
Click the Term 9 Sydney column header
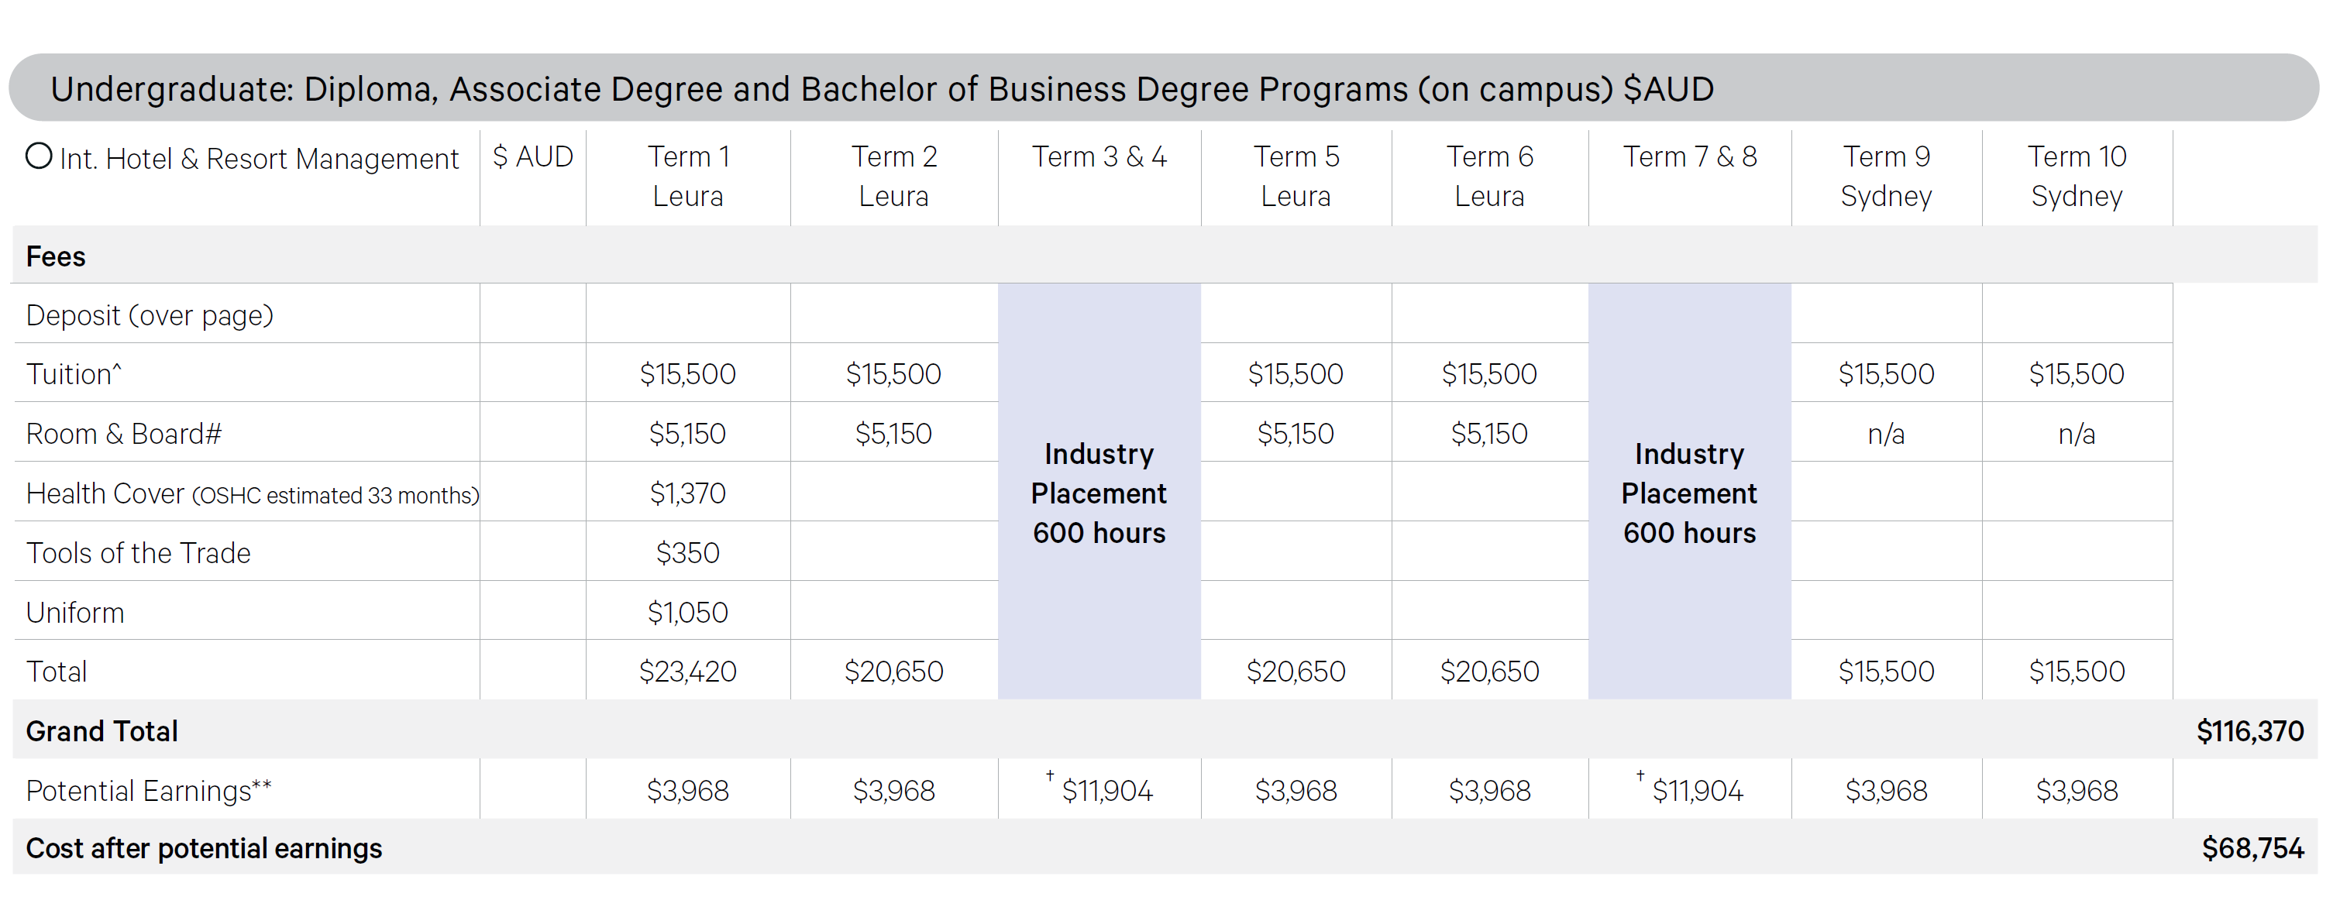(x=1886, y=176)
